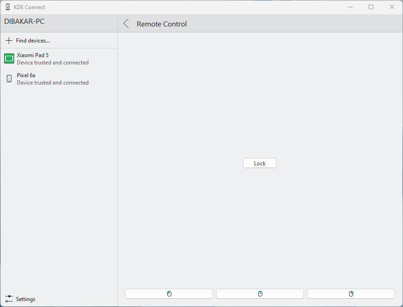Click Pixel 6a 'Device trusted and connected' status

tap(53, 83)
